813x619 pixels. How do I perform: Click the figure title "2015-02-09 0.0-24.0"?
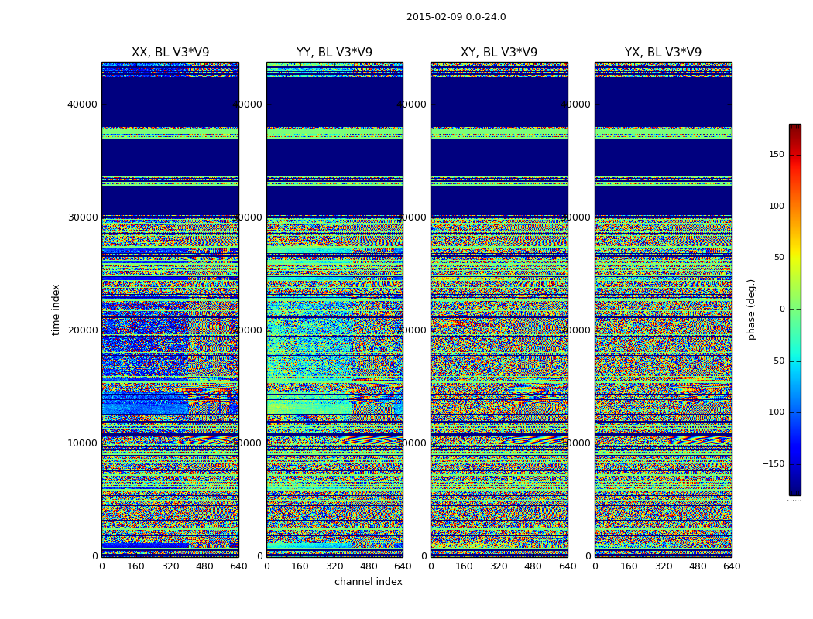tap(456, 17)
